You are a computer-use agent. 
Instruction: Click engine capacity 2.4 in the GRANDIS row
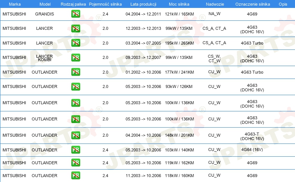[x=105, y=14]
